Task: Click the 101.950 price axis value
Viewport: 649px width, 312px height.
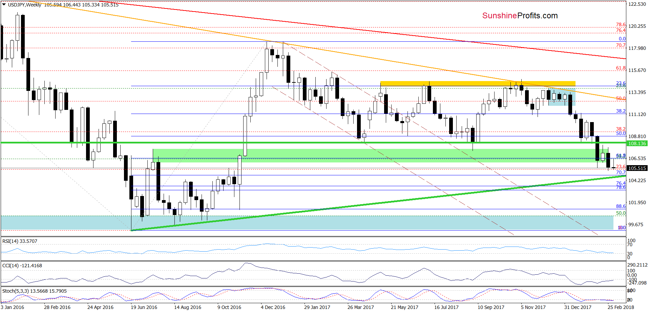Action: 637,202
